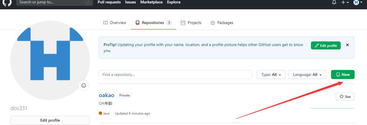Open the oakao repository link
This screenshot has height=125, width=367.
(106, 95)
